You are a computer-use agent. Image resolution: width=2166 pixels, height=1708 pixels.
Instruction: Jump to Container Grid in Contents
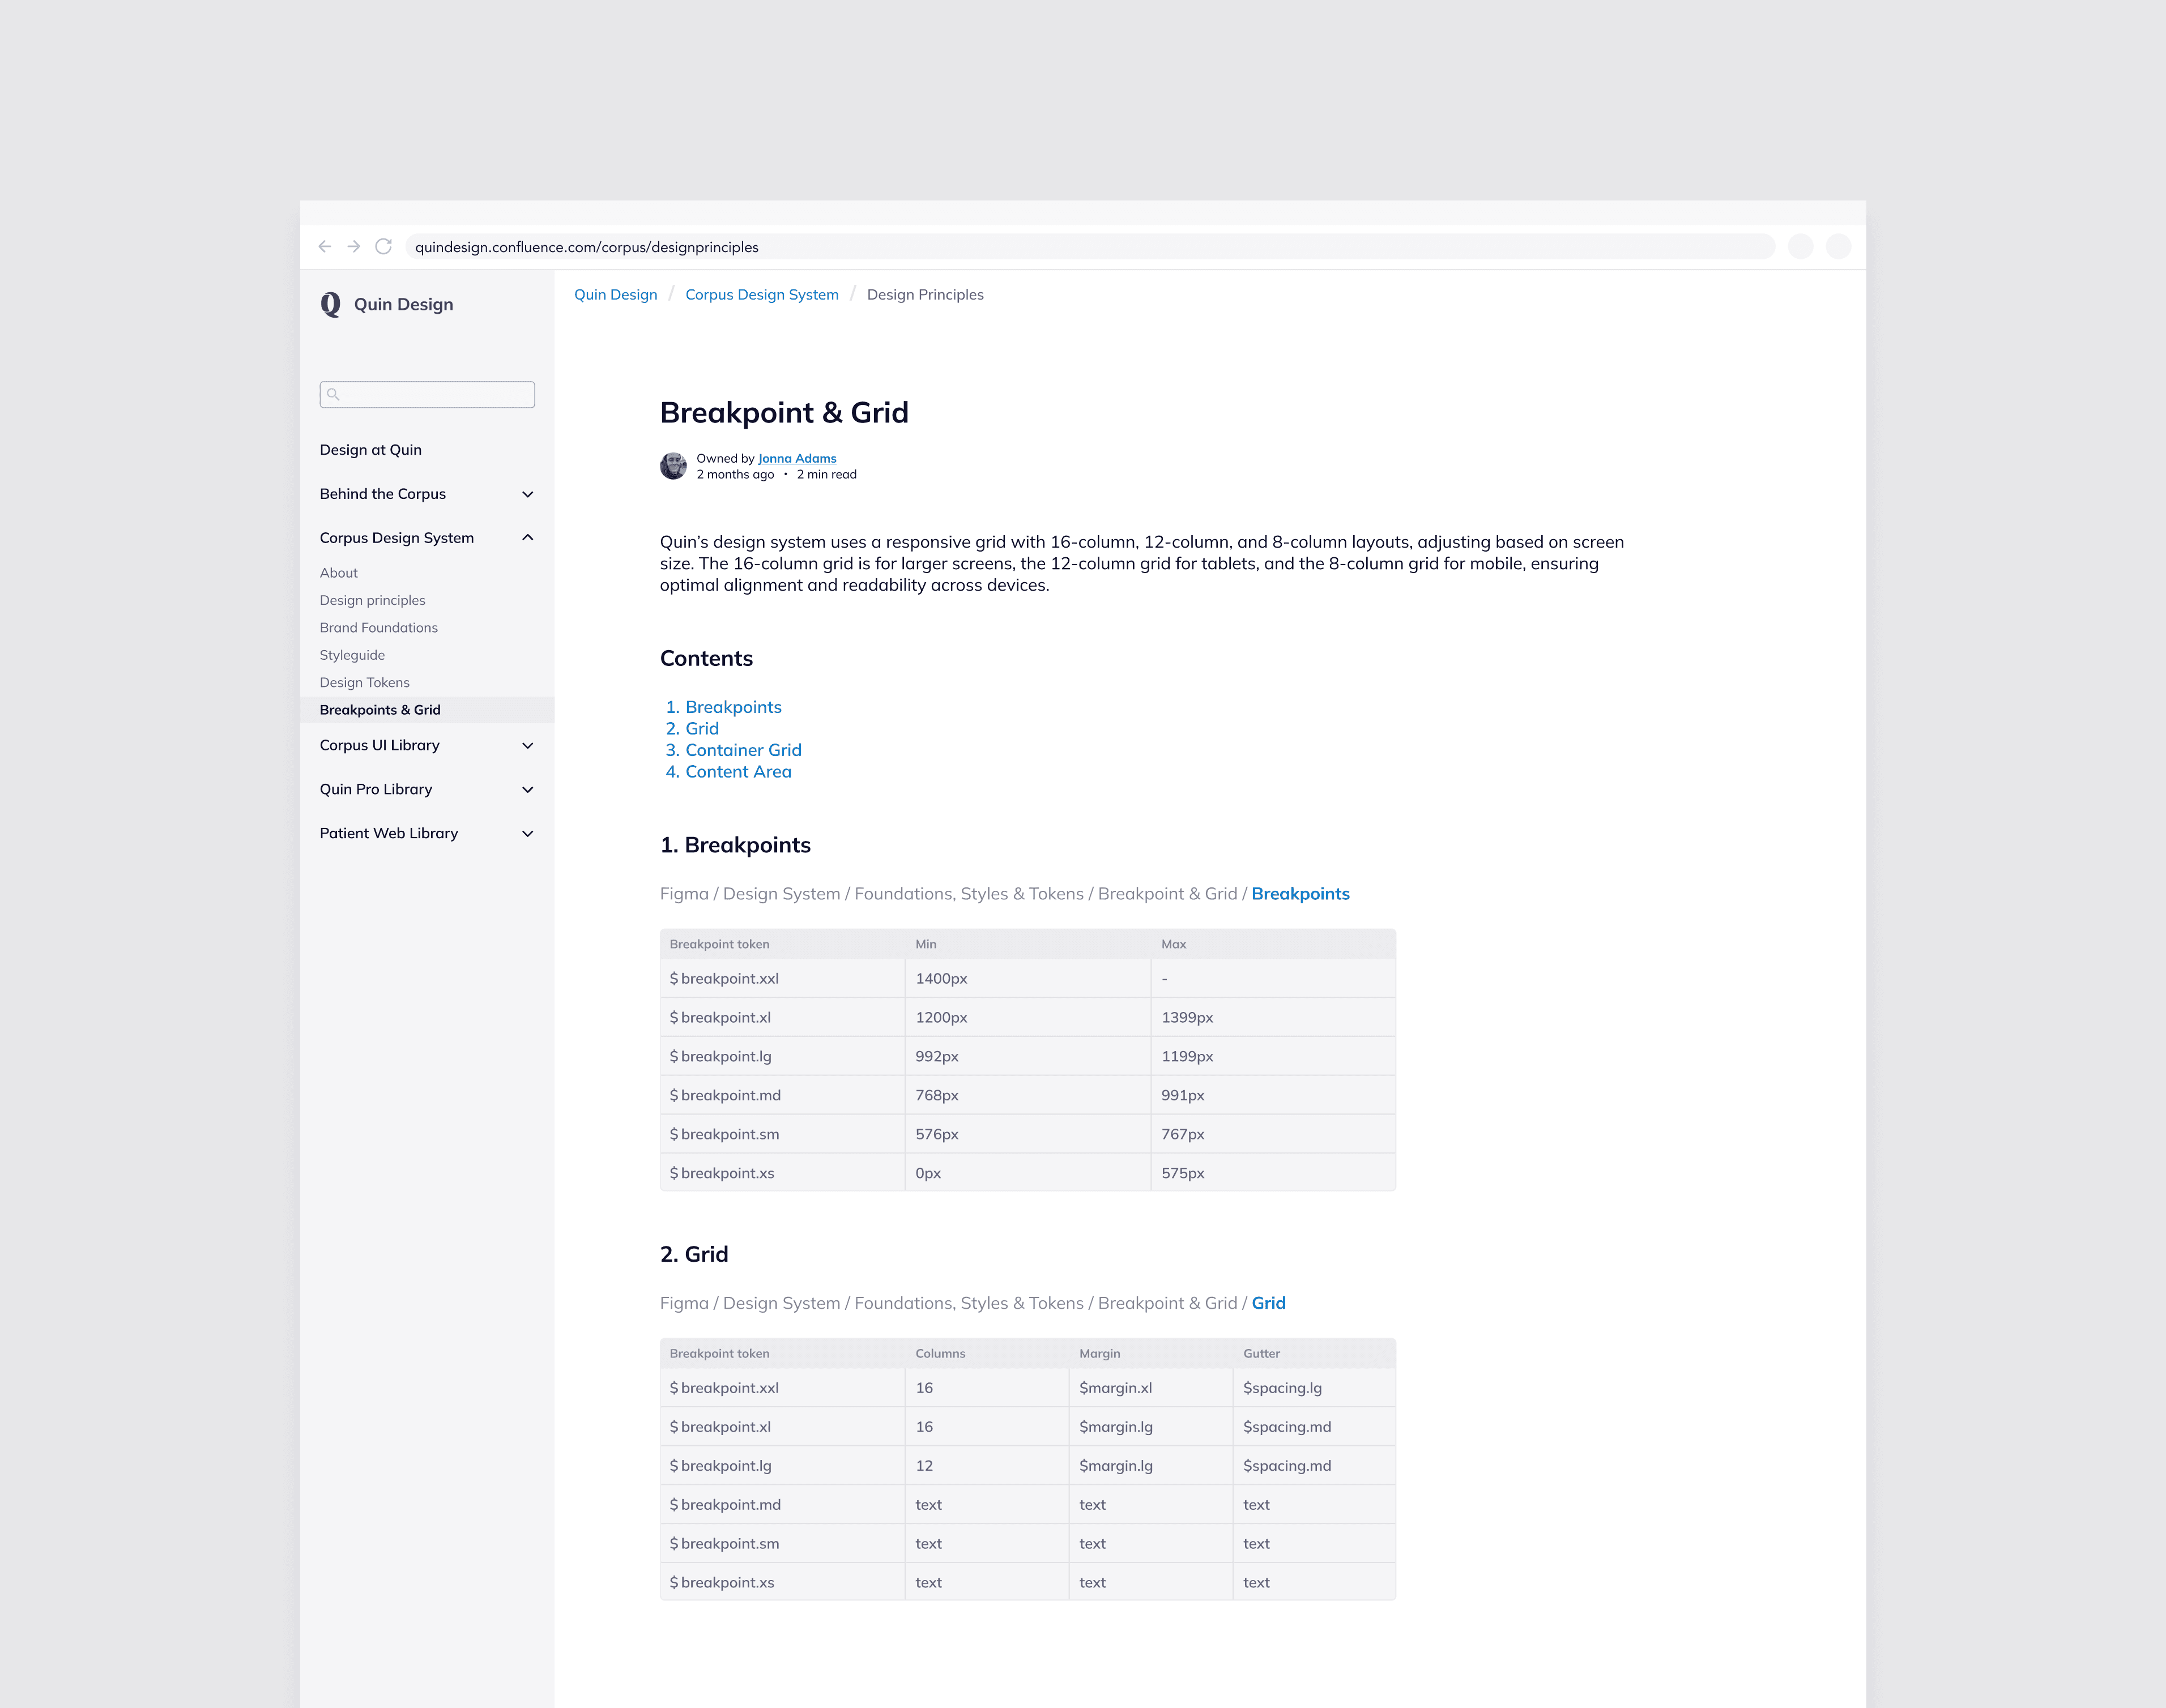(743, 750)
